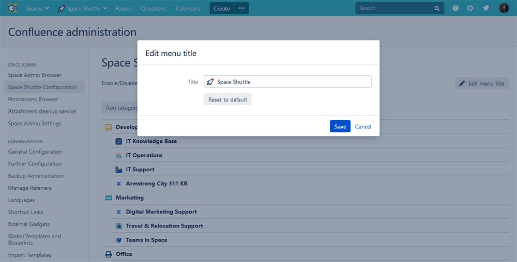Click the Teams in Space icon
This screenshot has width=517, height=262.
[x=119, y=240]
